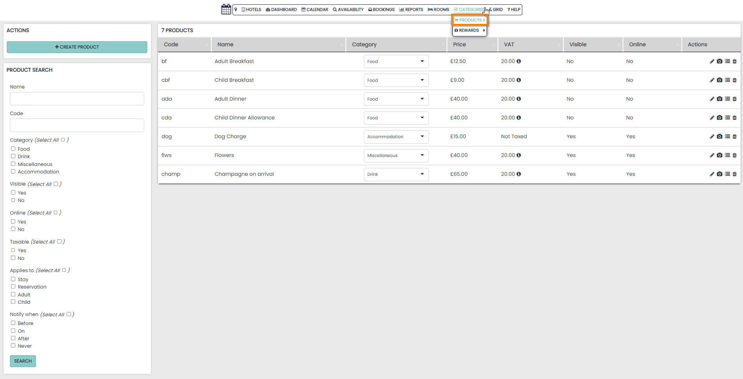Edit Champagne on arrival with the pencil icon
Image resolution: width=743 pixels, height=379 pixels.
click(712, 174)
